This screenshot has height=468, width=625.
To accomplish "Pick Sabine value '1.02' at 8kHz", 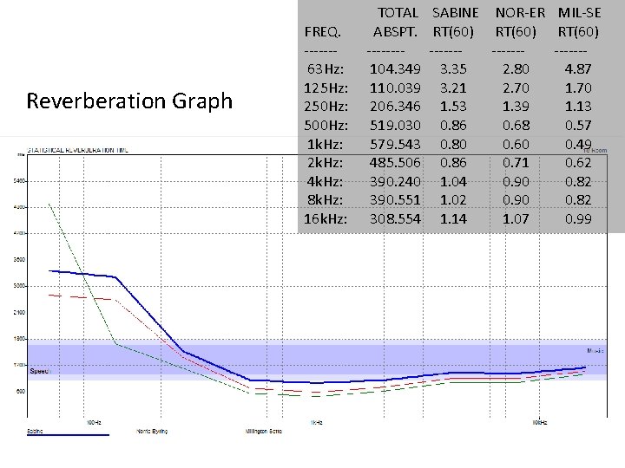I will point(453,200).
